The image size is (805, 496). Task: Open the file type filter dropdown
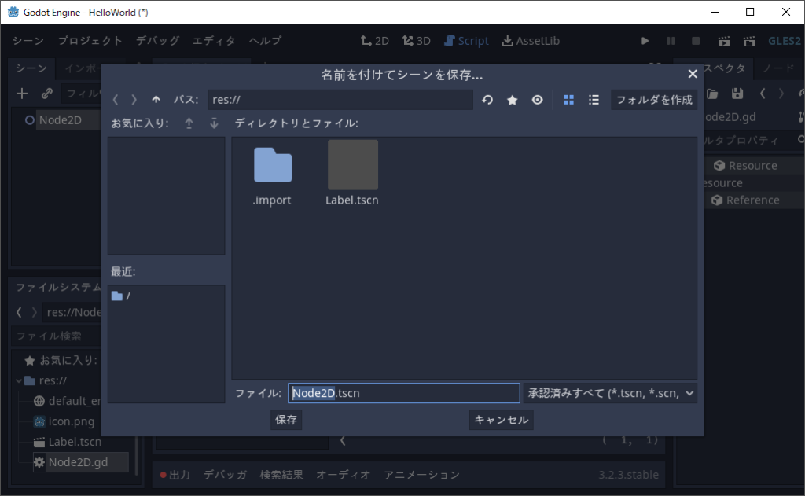[609, 393]
